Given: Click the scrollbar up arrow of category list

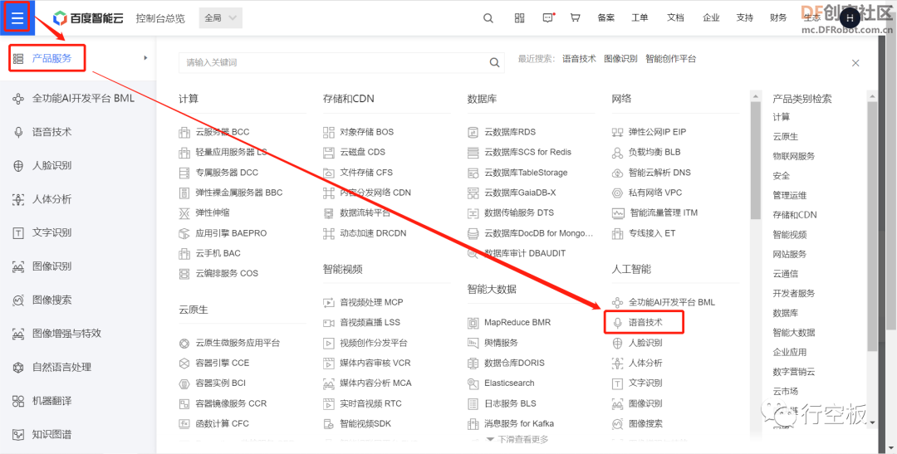Looking at the screenshot, I should (872, 95).
